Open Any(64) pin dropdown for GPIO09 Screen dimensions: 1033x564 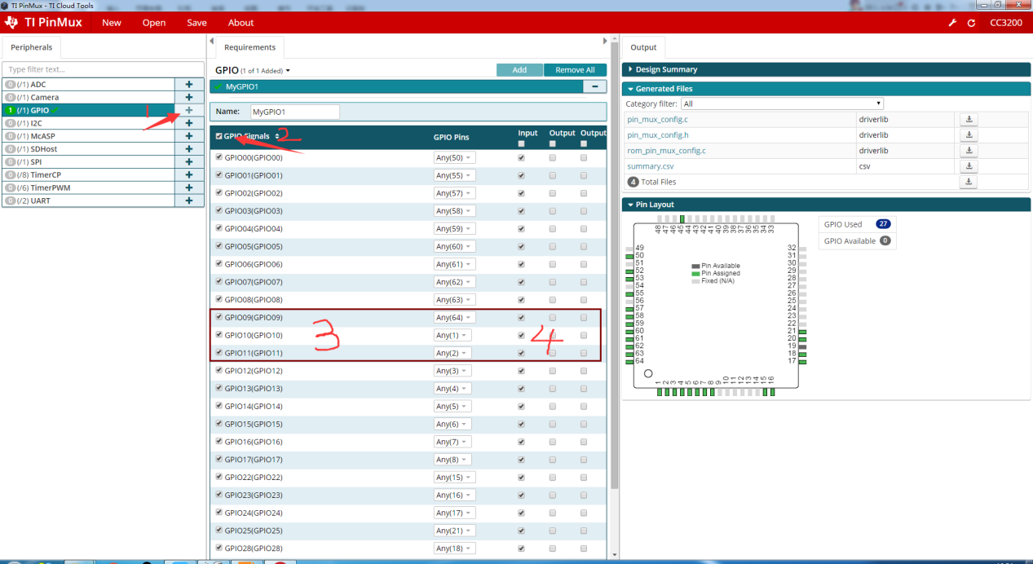point(454,317)
